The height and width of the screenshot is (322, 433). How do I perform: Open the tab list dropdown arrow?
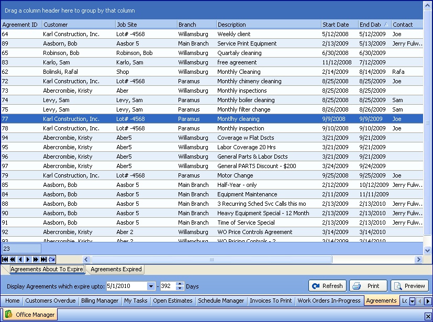412,301
